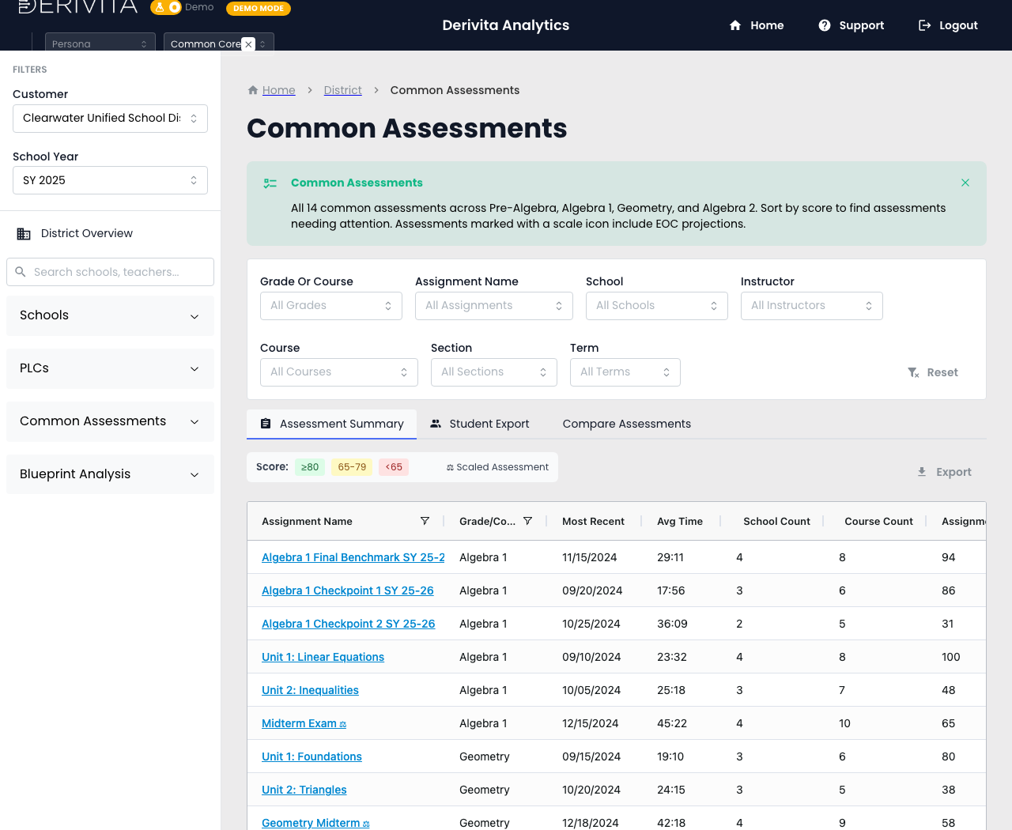
Task: Expand the Blueprint Analysis section
Action: pos(110,474)
